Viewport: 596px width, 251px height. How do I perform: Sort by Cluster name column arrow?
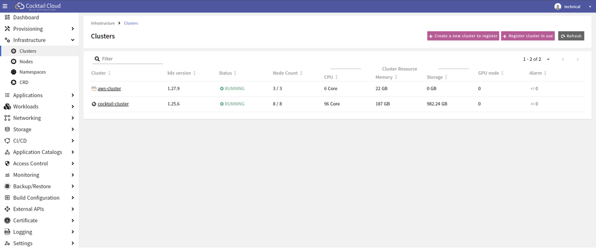110,73
